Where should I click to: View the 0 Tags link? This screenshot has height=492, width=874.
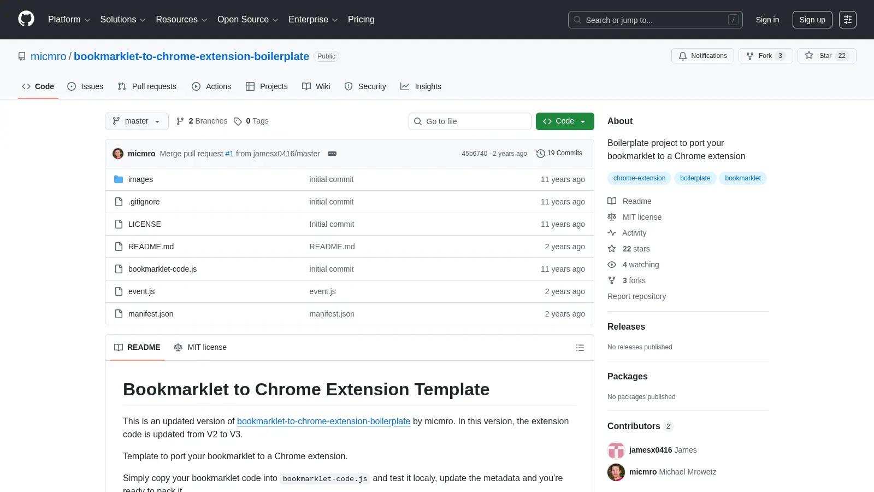click(x=251, y=121)
